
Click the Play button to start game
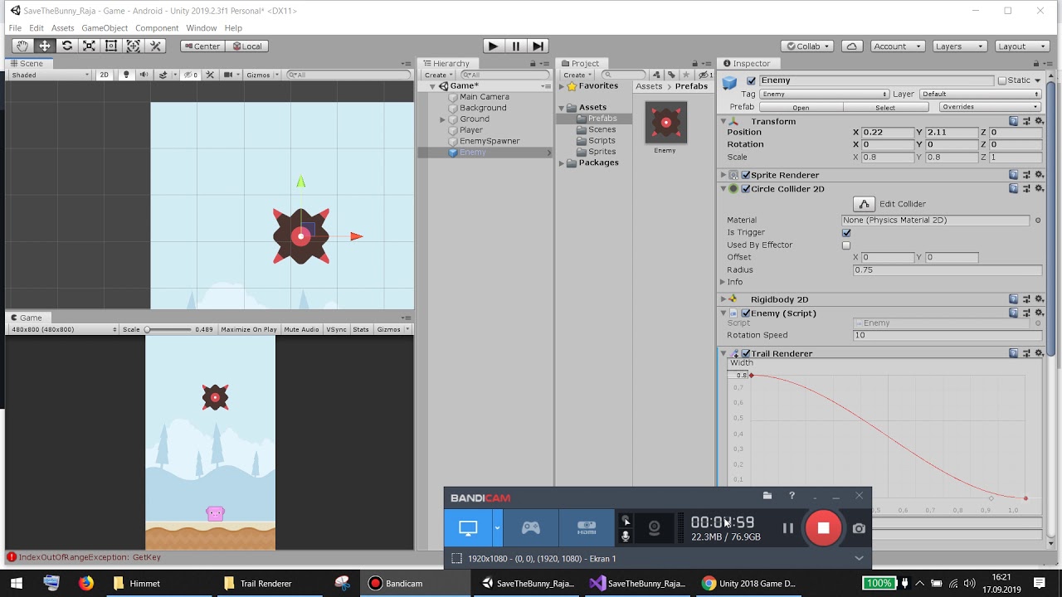click(x=493, y=46)
